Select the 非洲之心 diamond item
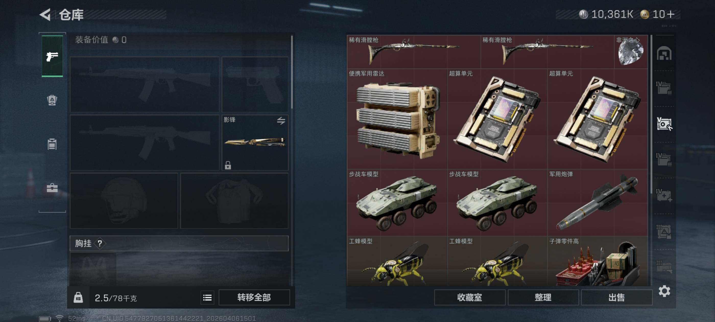The width and height of the screenshot is (715, 322). click(631, 52)
